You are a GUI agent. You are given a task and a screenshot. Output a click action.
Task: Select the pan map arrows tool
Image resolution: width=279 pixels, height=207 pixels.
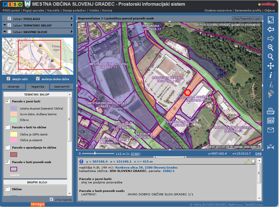coord(270,66)
